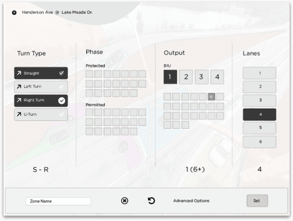Open Advanced Options

coord(191,201)
